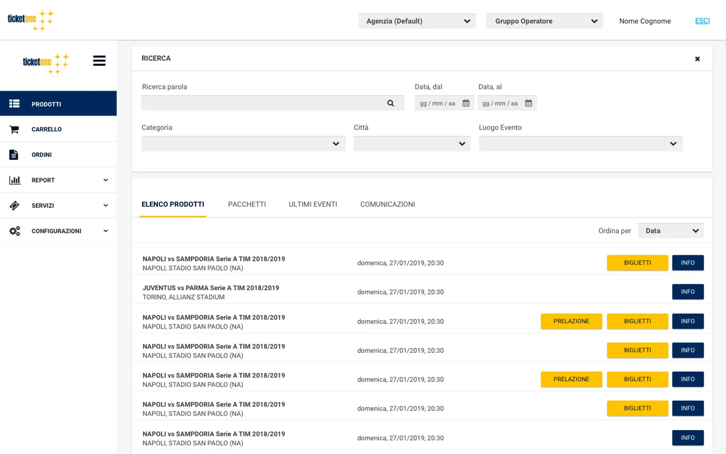
Task: Click Biglietti for first Napoli vs Sampdoria row
Action: [638, 263]
